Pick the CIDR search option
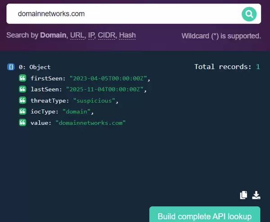The width and height of the screenshot is (270, 222). pos(108,35)
